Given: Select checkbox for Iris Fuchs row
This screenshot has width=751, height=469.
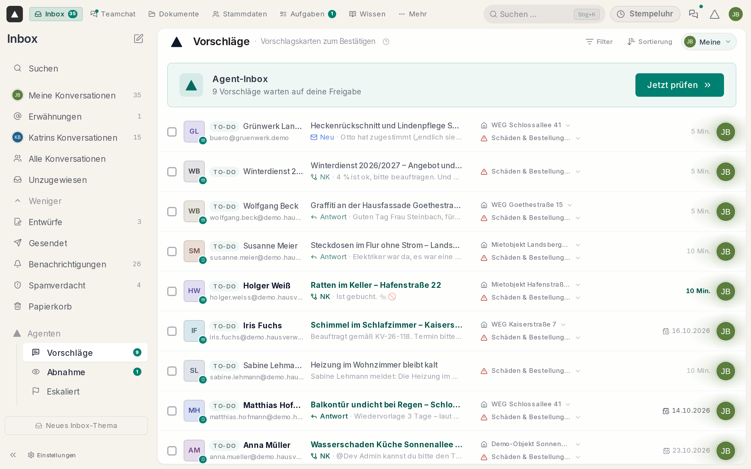Looking at the screenshot, I should (172, 331).
